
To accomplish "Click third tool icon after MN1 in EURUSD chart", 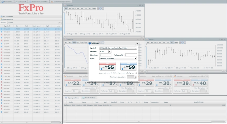I will (x=103, y=9).
